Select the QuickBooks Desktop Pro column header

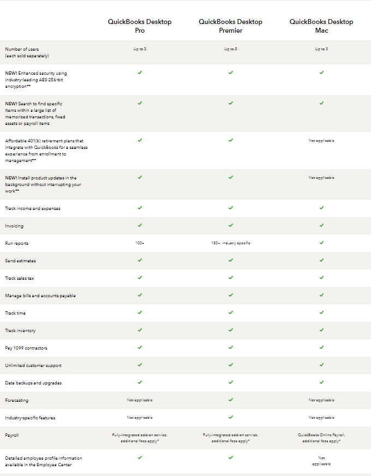pos(140,26)
